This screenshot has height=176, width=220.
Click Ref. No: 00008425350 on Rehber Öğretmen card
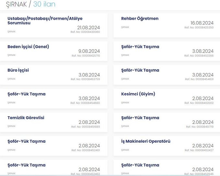point(199,27)
